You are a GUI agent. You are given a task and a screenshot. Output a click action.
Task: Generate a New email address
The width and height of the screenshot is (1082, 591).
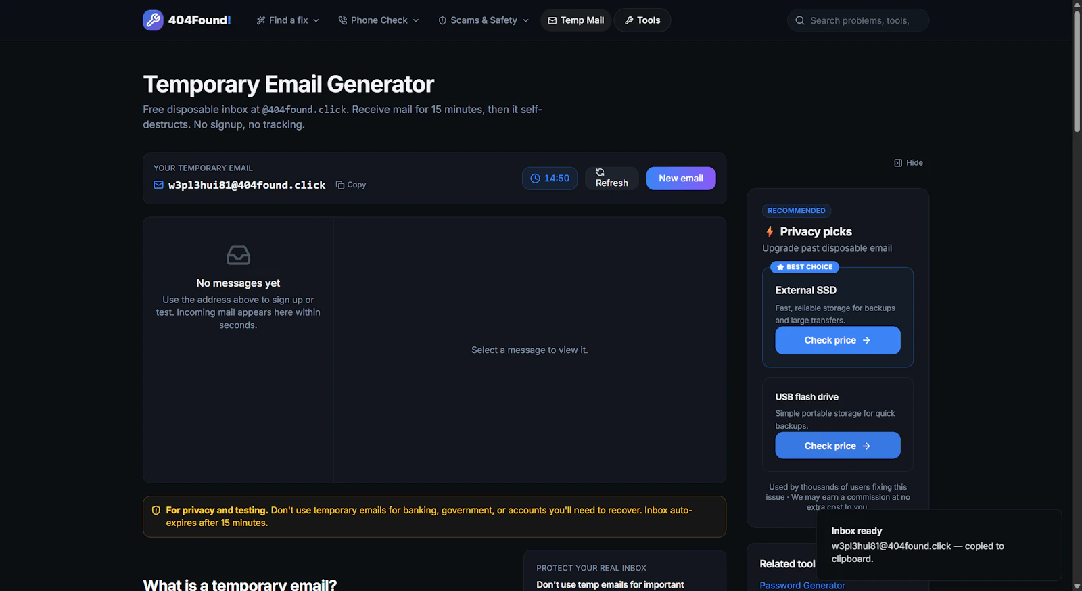[x=681, y=179]
